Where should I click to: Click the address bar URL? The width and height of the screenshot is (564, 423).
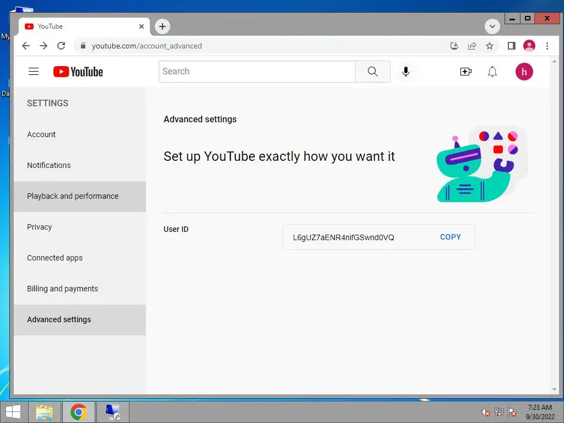point(147,46)
